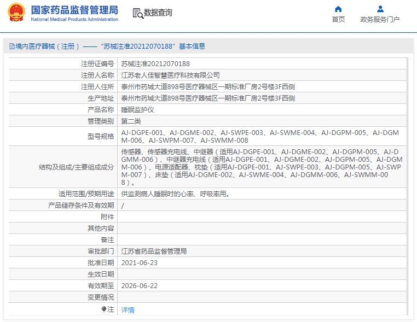Click the 注册人住所 row label
This screenshot has width=417, height=322.
(97, 87)
